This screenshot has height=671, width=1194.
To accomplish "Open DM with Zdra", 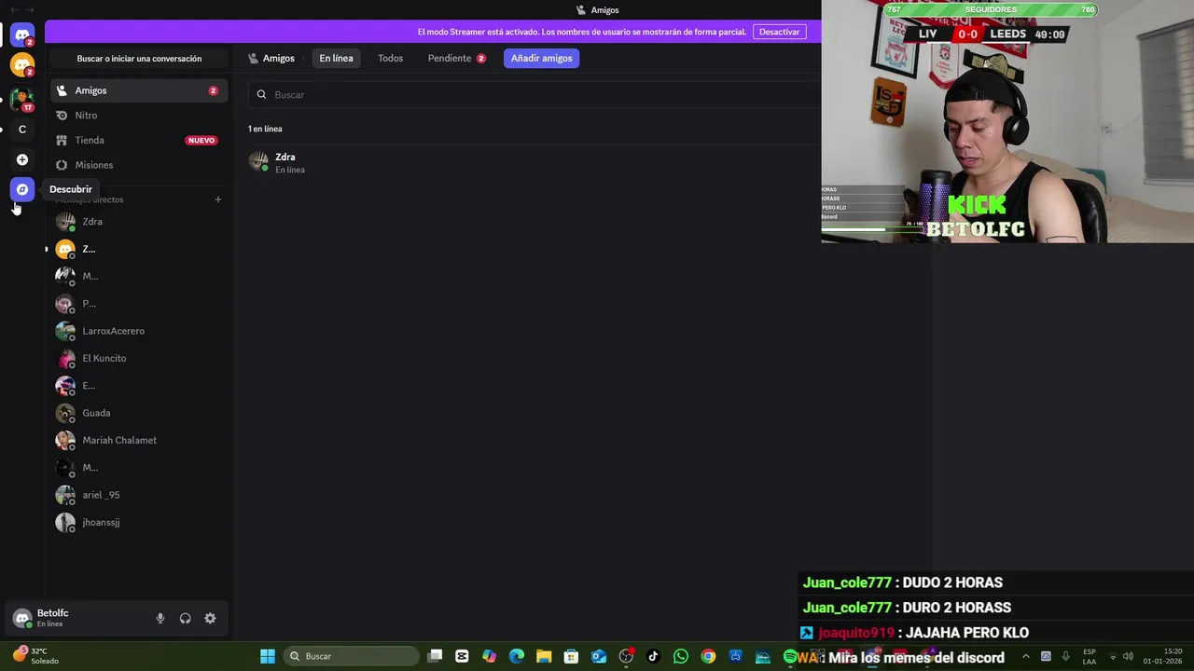I will [x=138, y=222].
